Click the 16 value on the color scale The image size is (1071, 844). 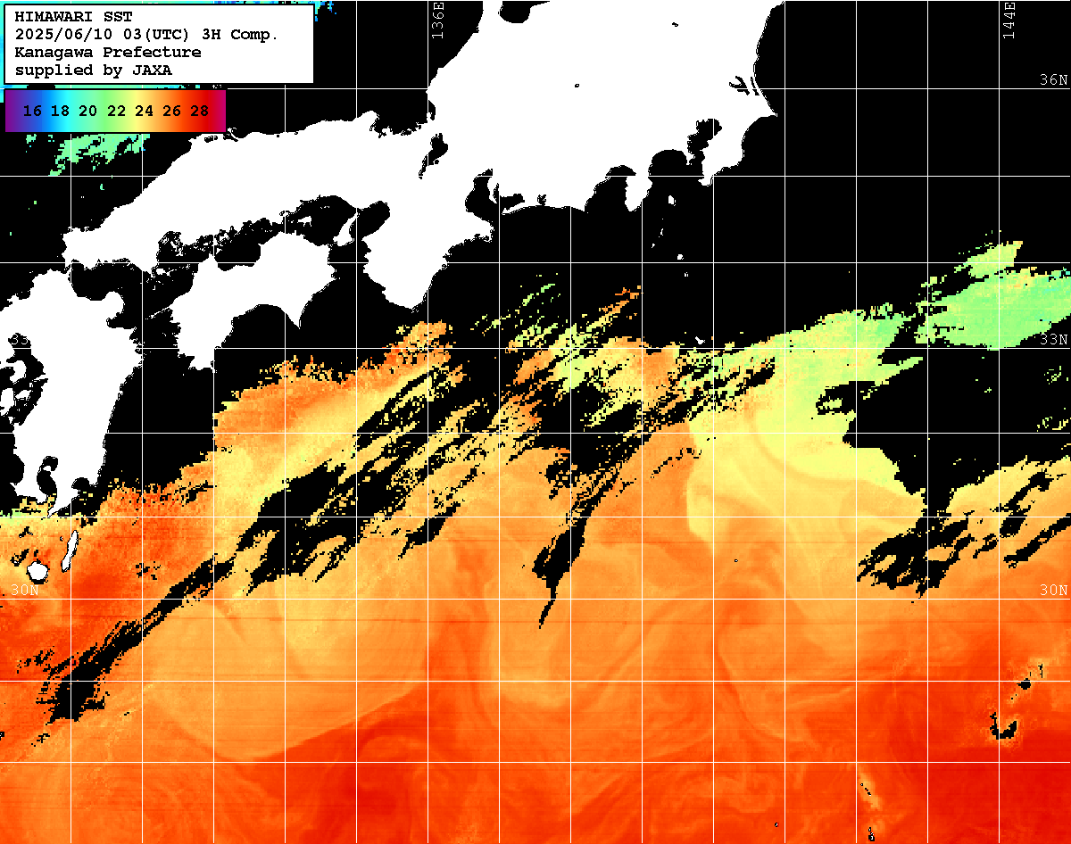pyautogui.click(x=32, y=111)
